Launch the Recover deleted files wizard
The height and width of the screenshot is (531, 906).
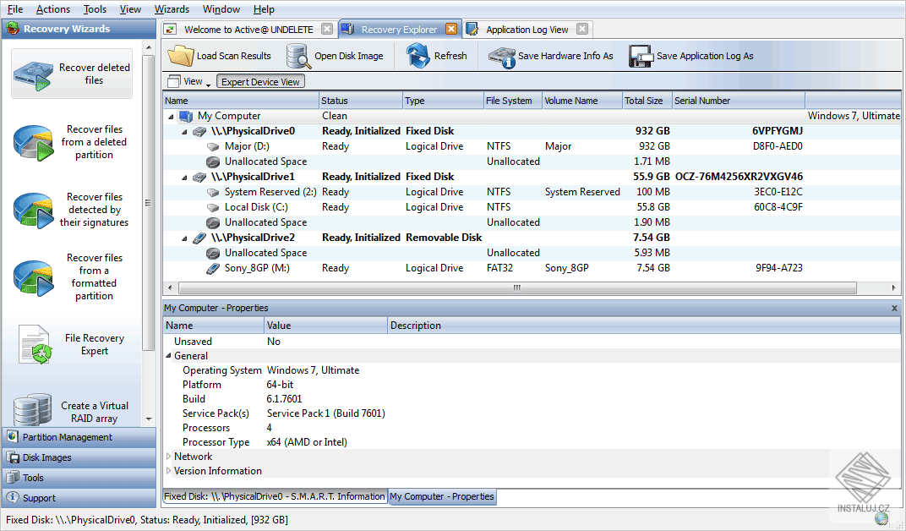tap(72, 74)
